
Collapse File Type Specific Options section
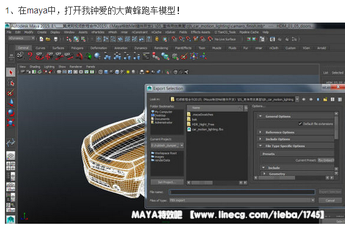pyautogui.click(x=261, y=146)
